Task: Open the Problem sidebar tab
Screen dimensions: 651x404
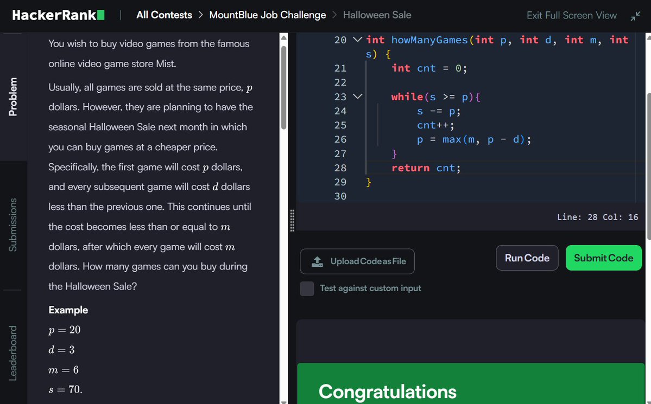Action: coord(13,97)
